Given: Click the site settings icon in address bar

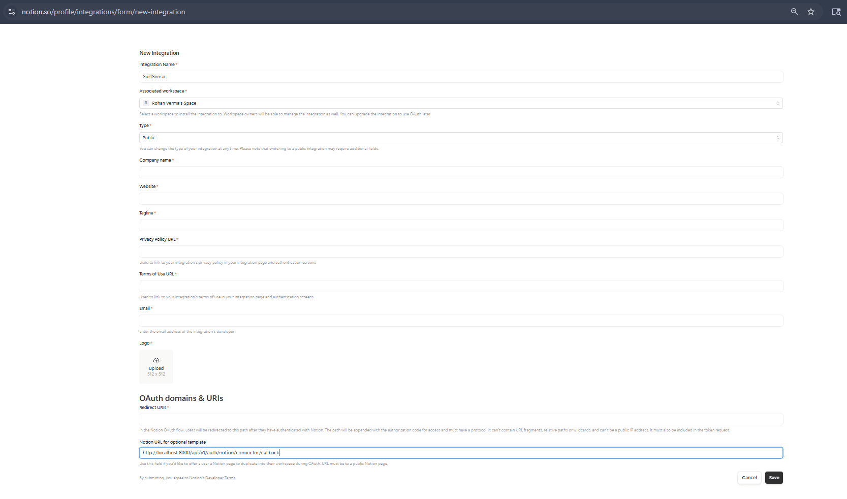Looking at the screenshot, I should click(11, 11).
